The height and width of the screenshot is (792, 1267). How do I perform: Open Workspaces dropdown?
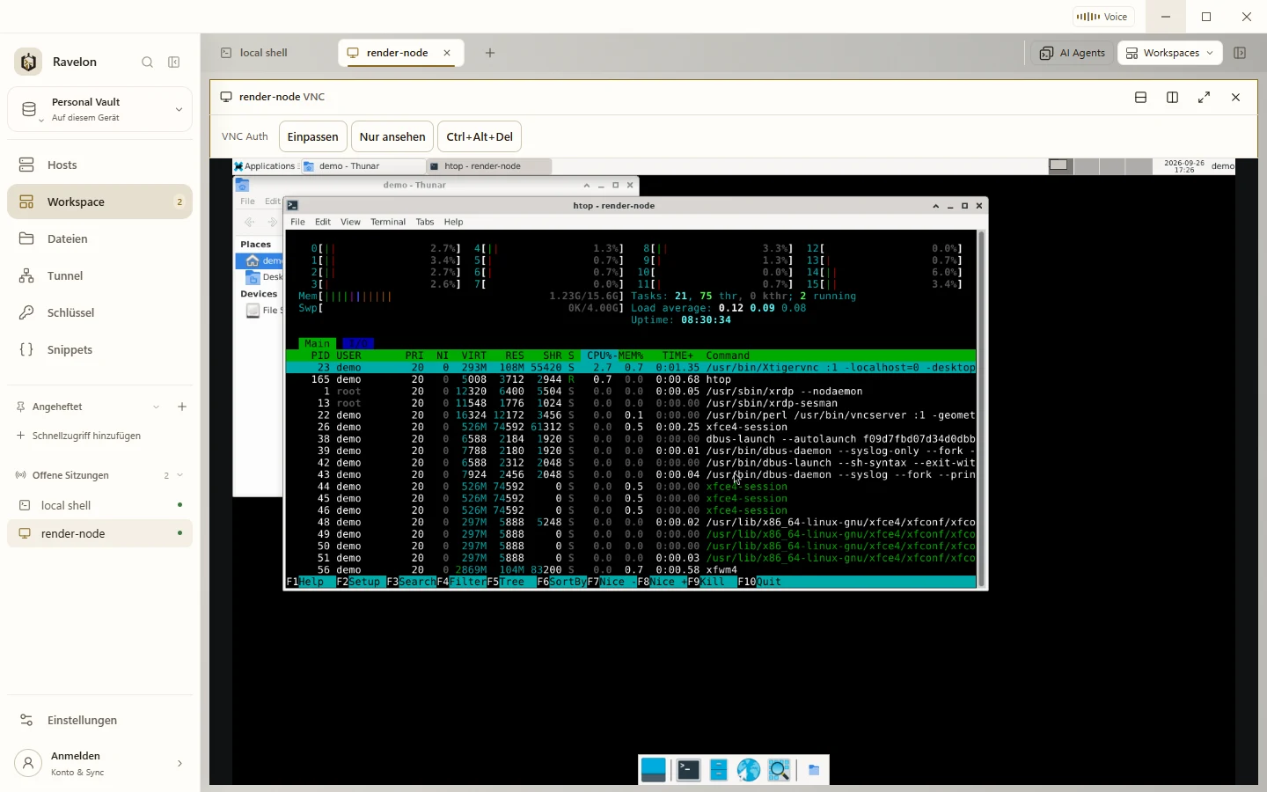(x=1169, y=53)
